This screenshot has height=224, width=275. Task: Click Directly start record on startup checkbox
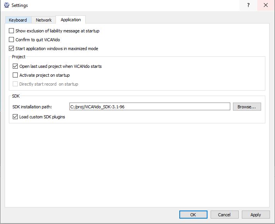click(15, 84)
